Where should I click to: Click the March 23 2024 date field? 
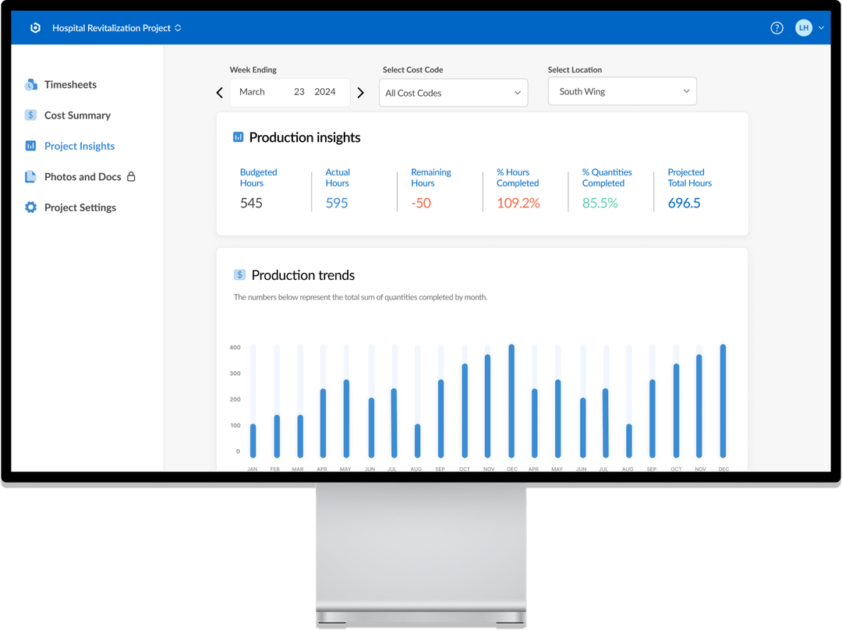click(289, 91)
